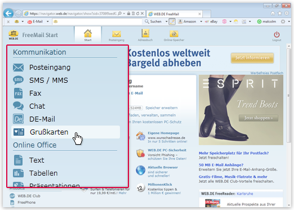Open Posteingang envelope icon in Kommunikation menu

(18, 68)
